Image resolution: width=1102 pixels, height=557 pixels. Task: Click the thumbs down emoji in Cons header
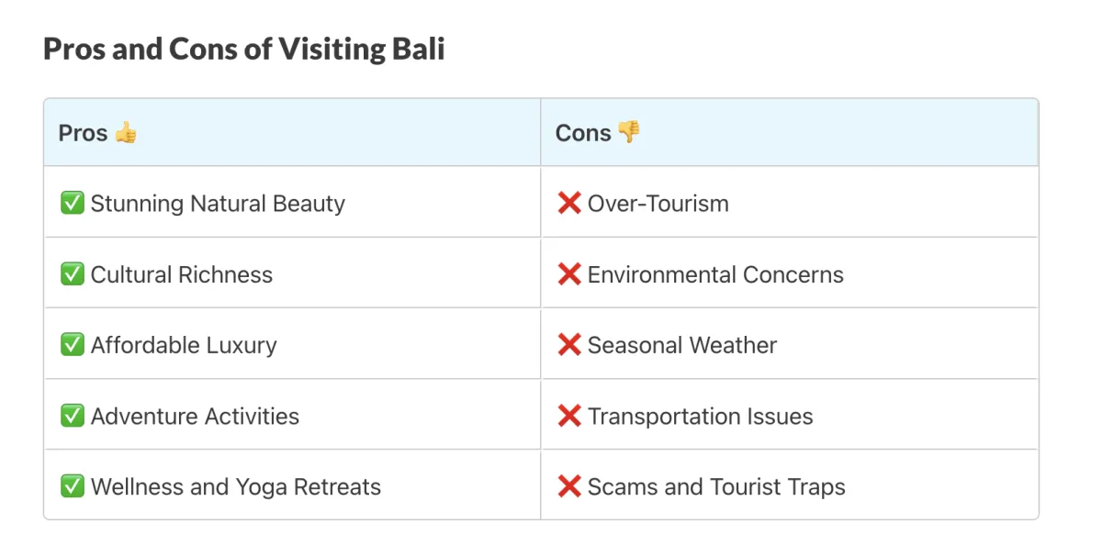click(628, 132)
